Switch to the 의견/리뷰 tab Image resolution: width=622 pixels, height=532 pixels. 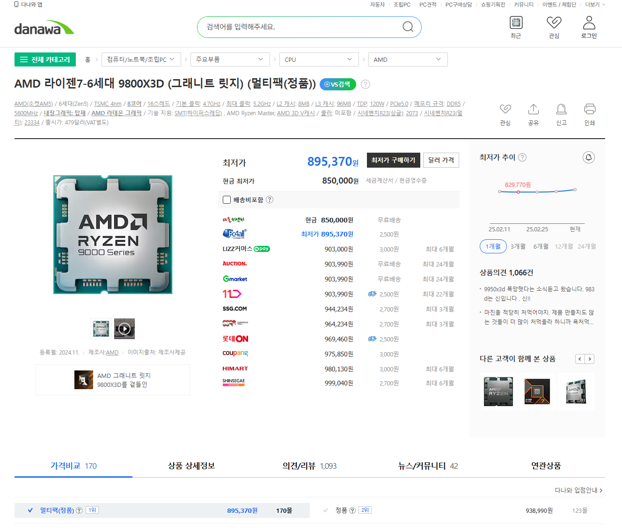click(x=309, y=466)
